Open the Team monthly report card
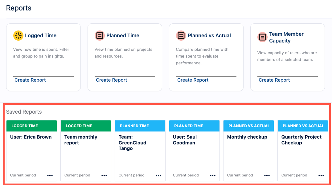This screenshot has height=190, width=332. click(x=81, y=140)
